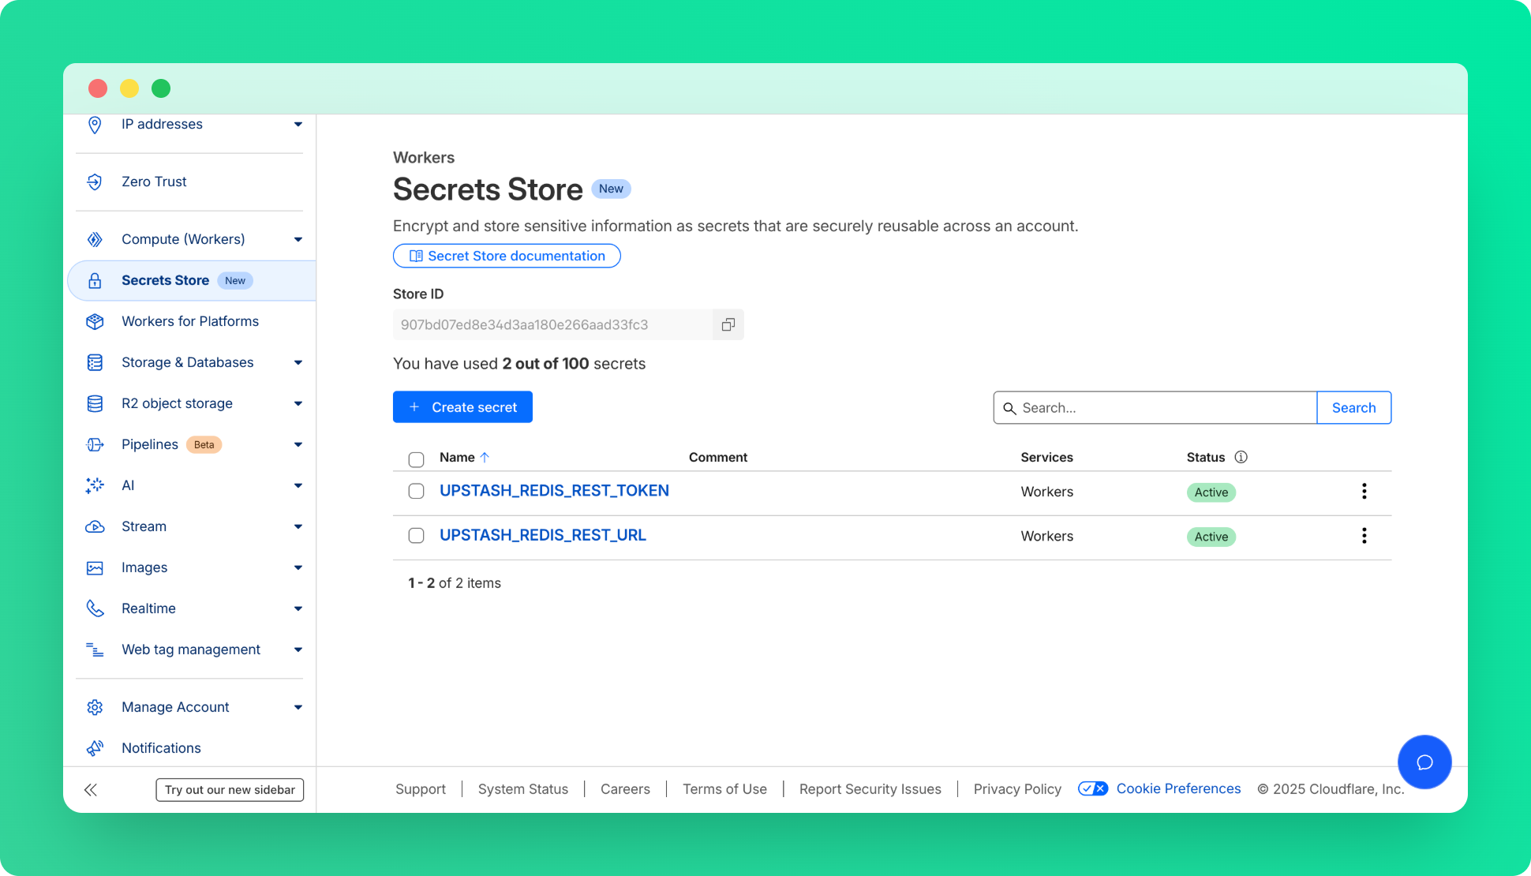Expand the Pipelines dropdown arrow

tap(298, 445)
